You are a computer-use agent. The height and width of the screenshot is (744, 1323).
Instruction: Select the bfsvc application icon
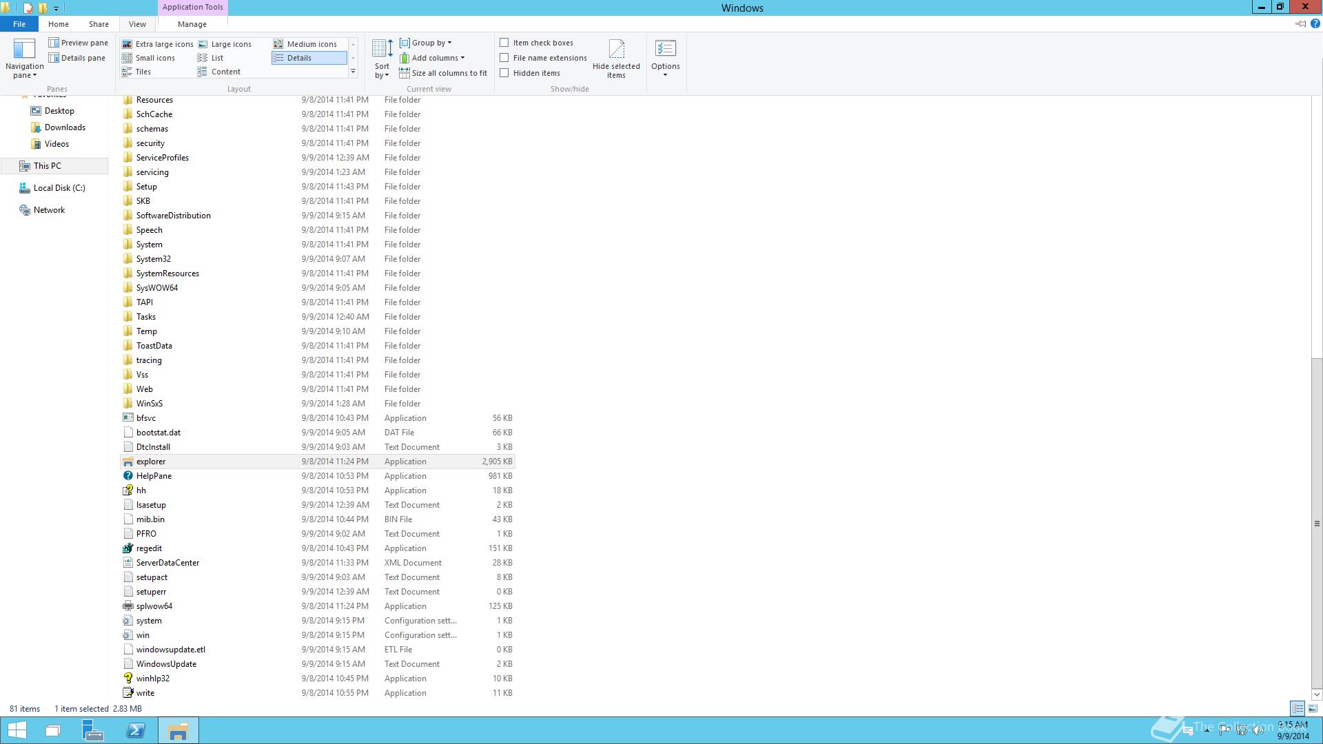click(x=127, y=418)
